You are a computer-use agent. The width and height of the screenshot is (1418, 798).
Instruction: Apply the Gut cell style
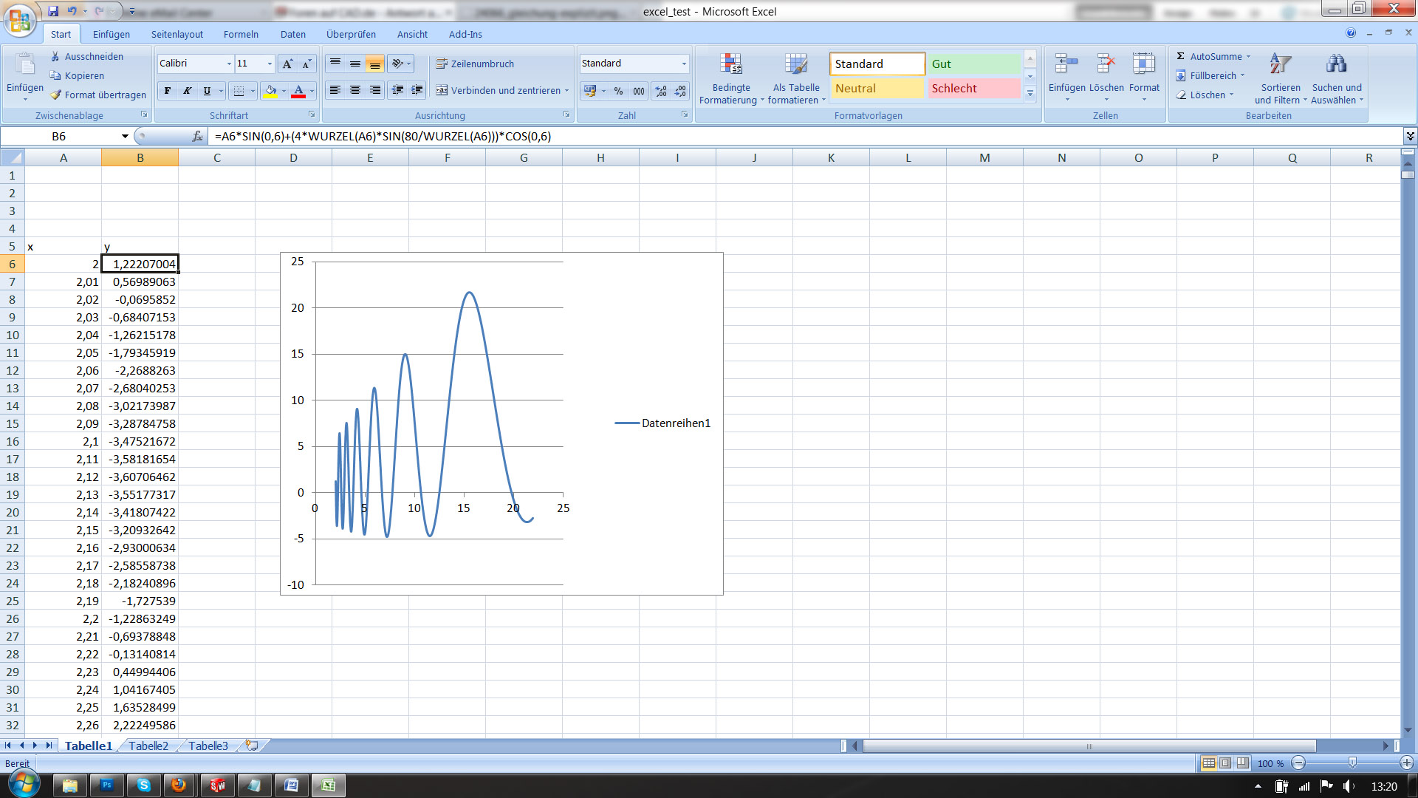(x=973, y=64)
